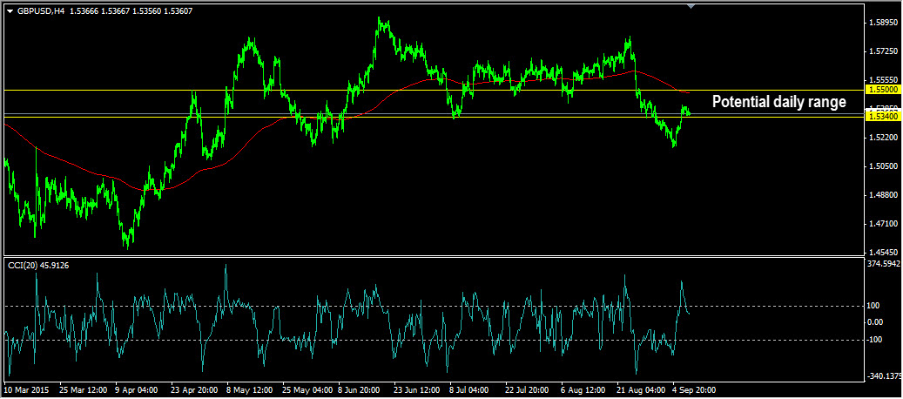
Task: Click the 8 Jul 04:00 time label
Action: [470, 389]
